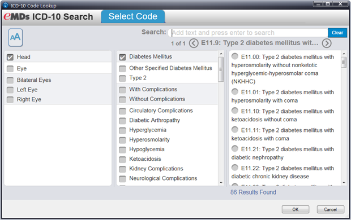Check the Without Complications option
This screenshot has width=351, height=220.
(122, 99)
